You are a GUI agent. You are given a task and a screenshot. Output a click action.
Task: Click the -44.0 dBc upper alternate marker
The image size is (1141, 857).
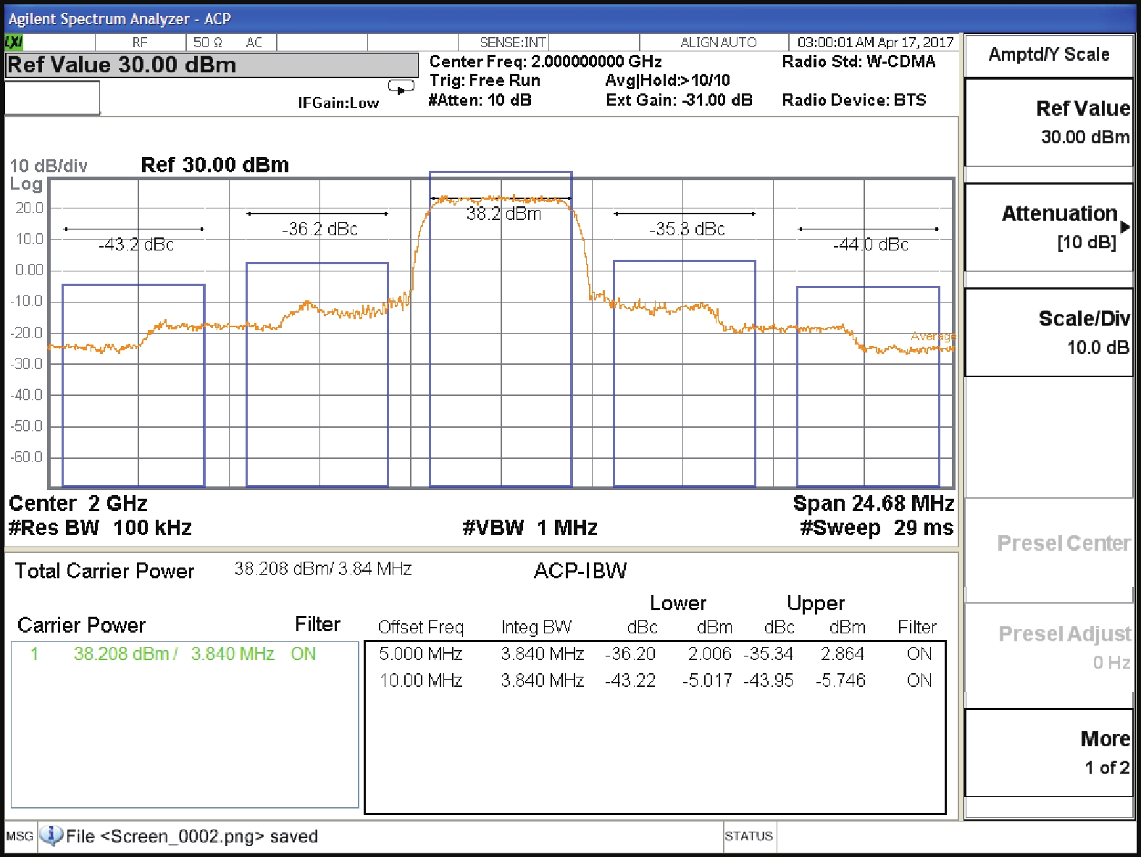(870, 245)
